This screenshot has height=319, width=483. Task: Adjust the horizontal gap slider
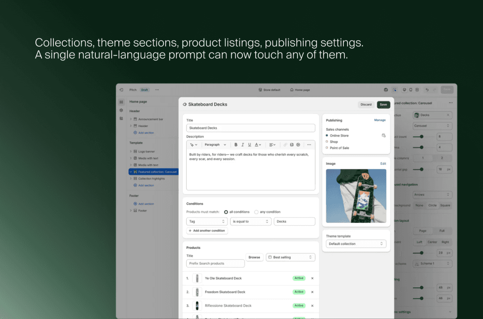click(x=421, y=169)
